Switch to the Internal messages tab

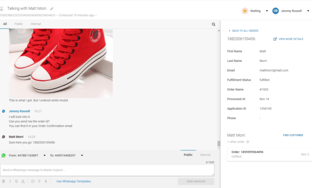tap(36, 24)
